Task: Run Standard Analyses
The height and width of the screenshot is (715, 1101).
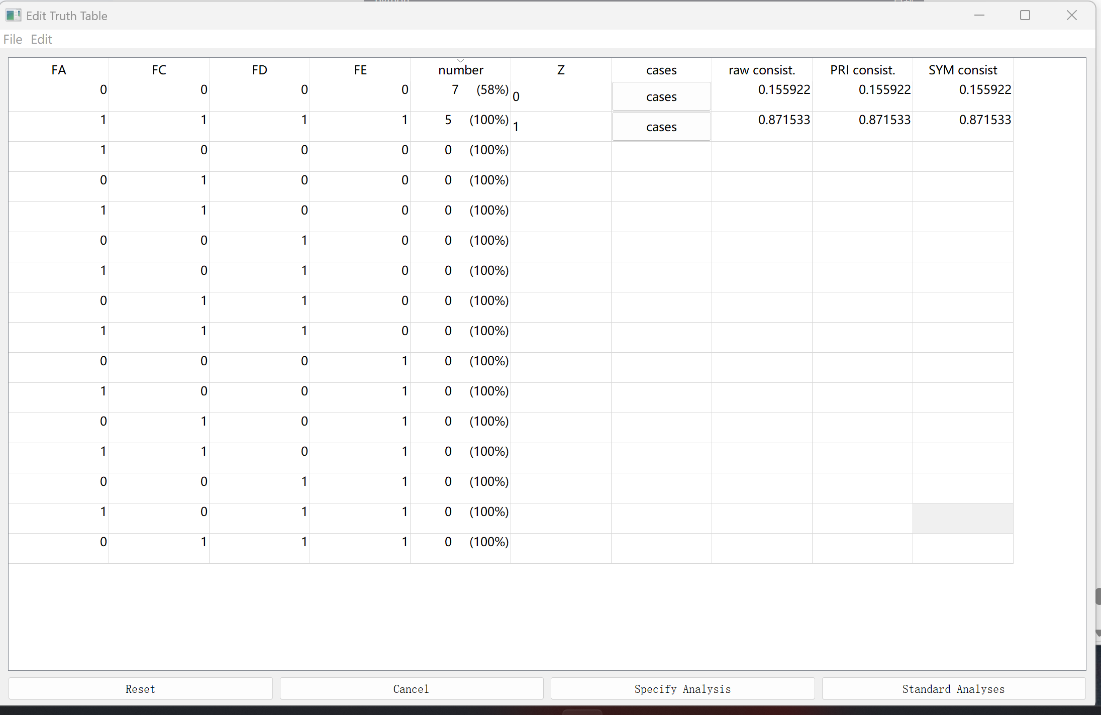Action: [x=953, y=689]
